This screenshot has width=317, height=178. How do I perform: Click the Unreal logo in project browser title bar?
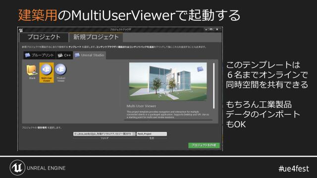(x=21, y=30)
